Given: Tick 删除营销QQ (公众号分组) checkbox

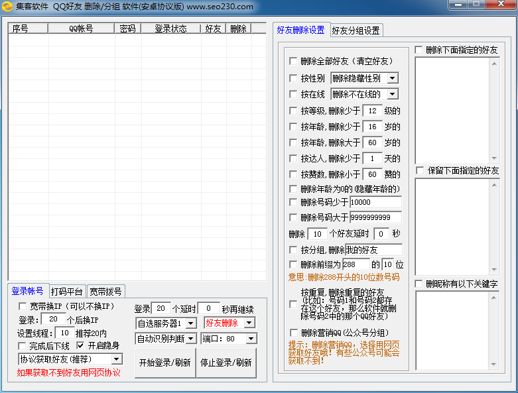Looking at the screenshot, I should [x=293, y=333].
